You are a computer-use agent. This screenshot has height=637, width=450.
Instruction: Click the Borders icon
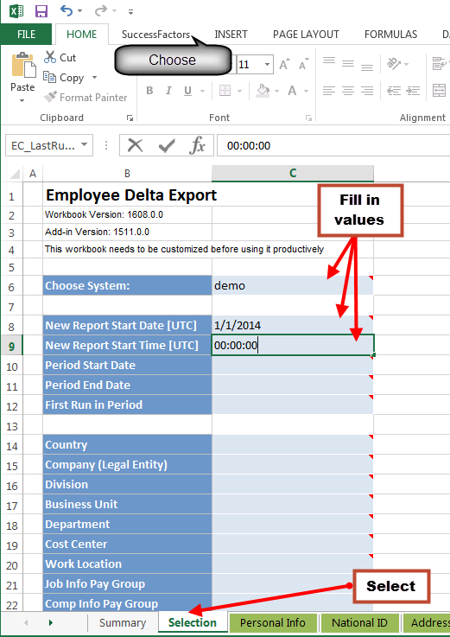(x=225, y=90)
